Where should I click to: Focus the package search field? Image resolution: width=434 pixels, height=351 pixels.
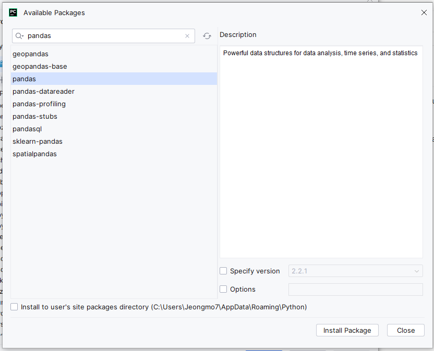click(103, 36)
